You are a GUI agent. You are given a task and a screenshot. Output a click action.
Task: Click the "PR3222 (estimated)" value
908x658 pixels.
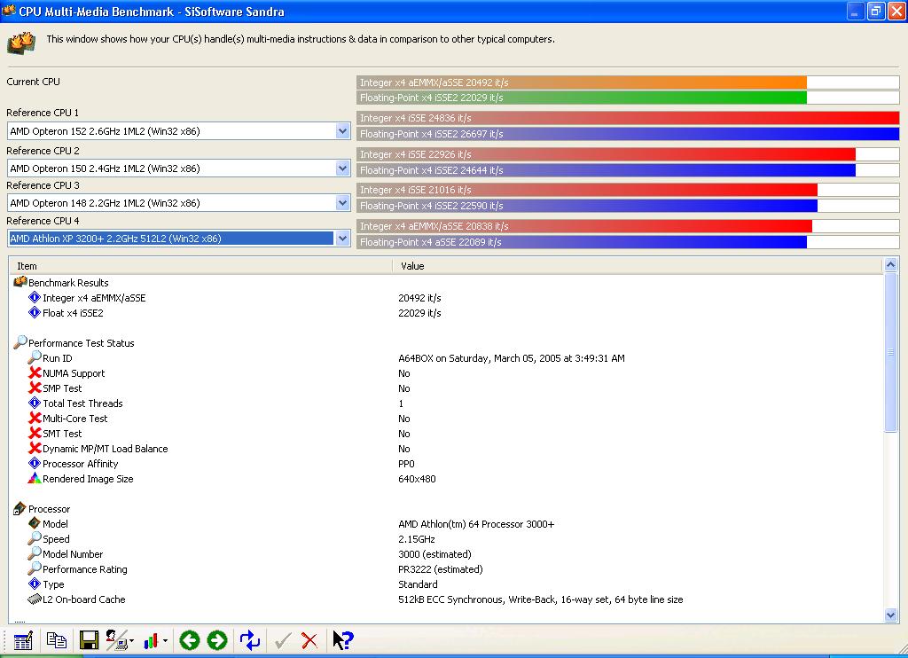tap(441, 568)
